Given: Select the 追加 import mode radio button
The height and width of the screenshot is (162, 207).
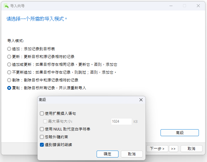Looking at the screenshot, I should [9, 49].
